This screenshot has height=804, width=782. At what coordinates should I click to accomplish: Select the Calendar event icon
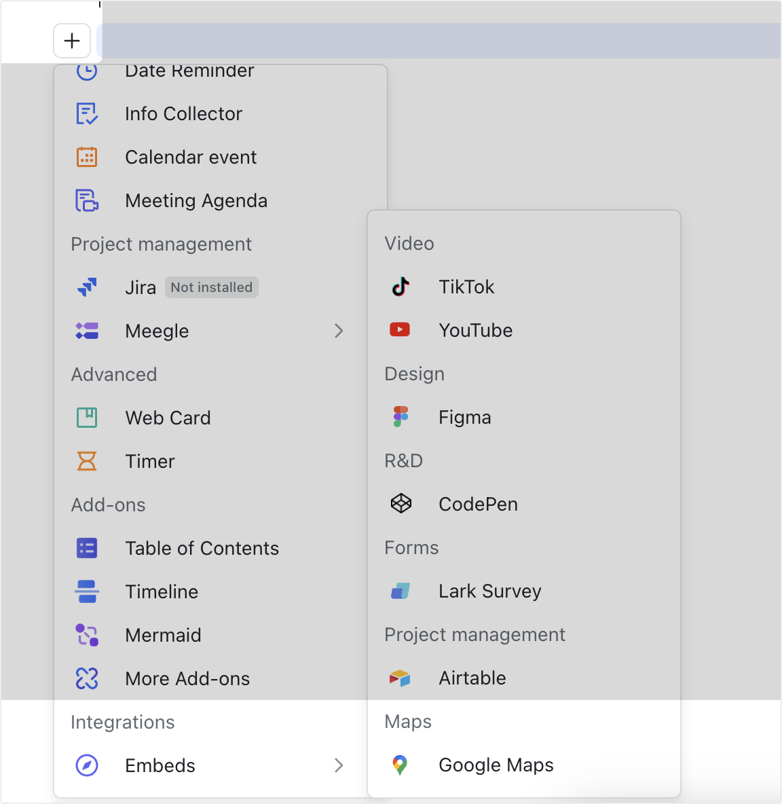point(86,156)
